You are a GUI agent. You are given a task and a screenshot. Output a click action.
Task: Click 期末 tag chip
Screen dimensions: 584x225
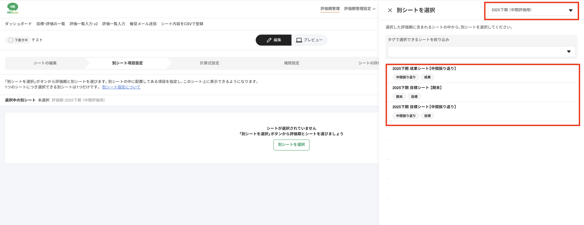pos(399,96)
